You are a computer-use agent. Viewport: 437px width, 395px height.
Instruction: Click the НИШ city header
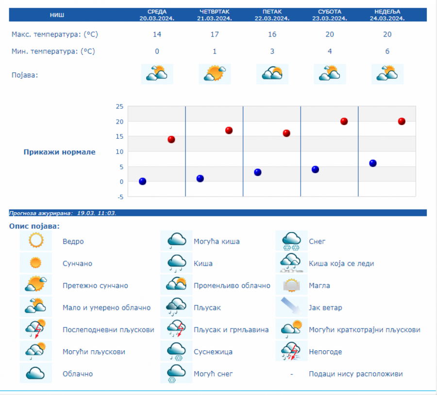tap(57, 15)
